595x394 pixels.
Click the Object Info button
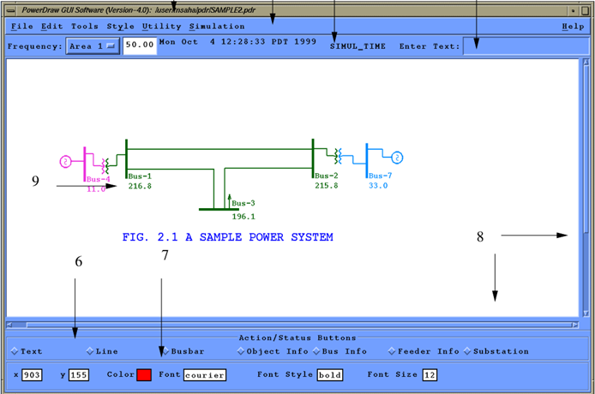click(241, 351)
